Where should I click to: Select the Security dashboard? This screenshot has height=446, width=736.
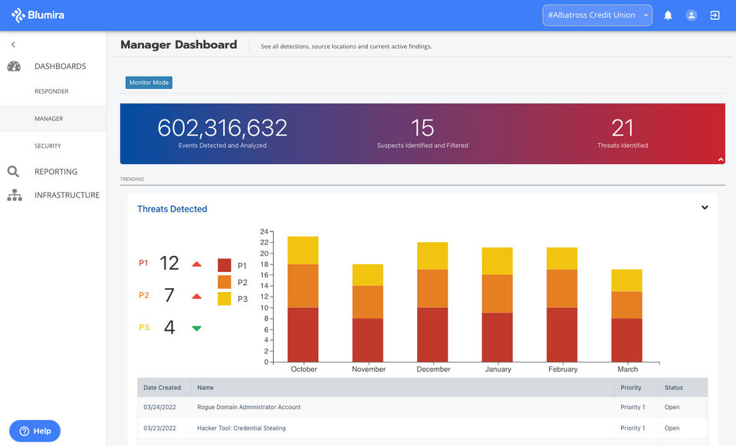[x=48, y=146]
